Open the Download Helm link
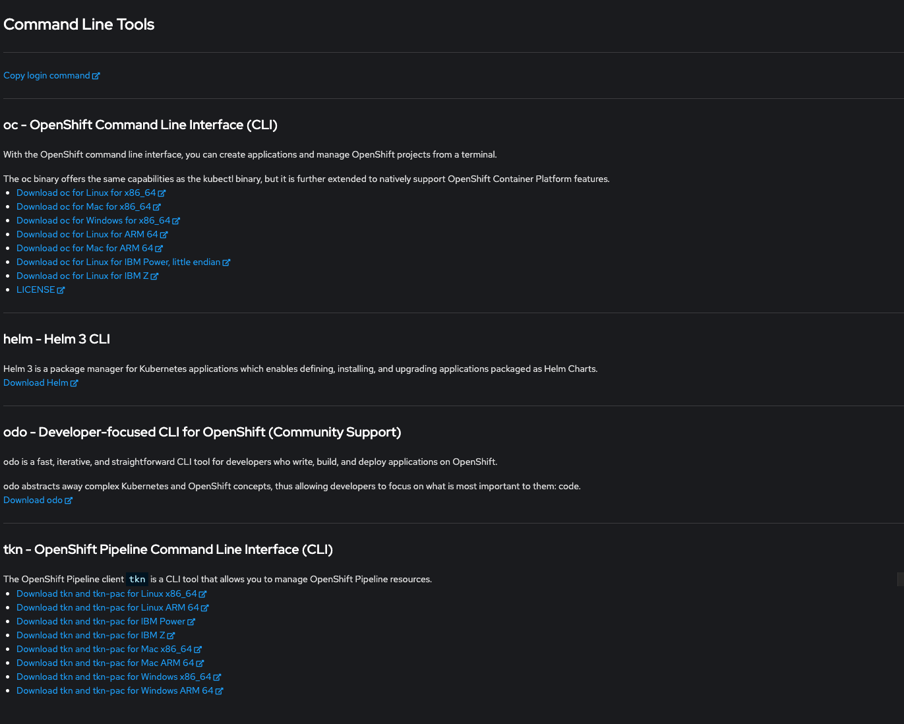Viewport: 904px width, 724px height. point(36,382)
